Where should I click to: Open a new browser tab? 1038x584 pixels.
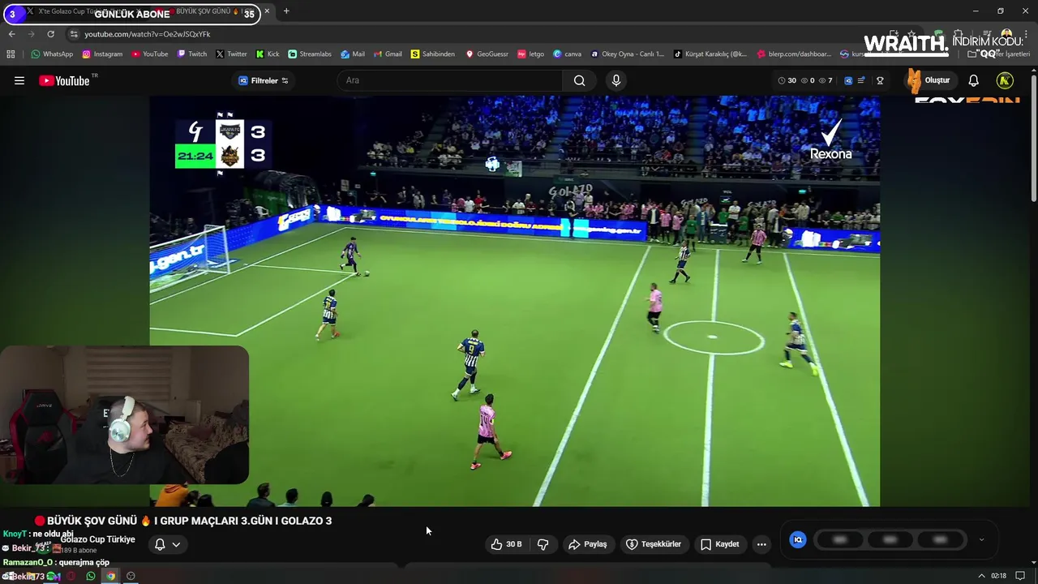click(x=286, y=11)
